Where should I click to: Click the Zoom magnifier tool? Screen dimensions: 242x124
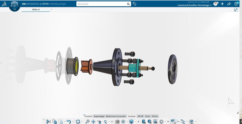pos(105,122)
